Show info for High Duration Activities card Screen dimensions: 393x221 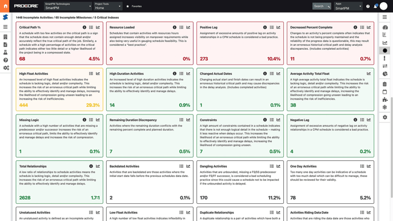coord(175,74)
